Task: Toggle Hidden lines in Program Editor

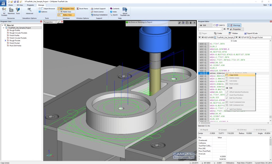Action: coord(233,33)
